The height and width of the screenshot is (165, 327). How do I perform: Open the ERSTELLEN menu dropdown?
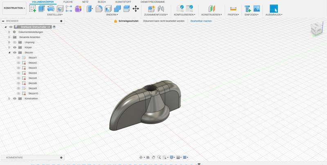(55, 15)
